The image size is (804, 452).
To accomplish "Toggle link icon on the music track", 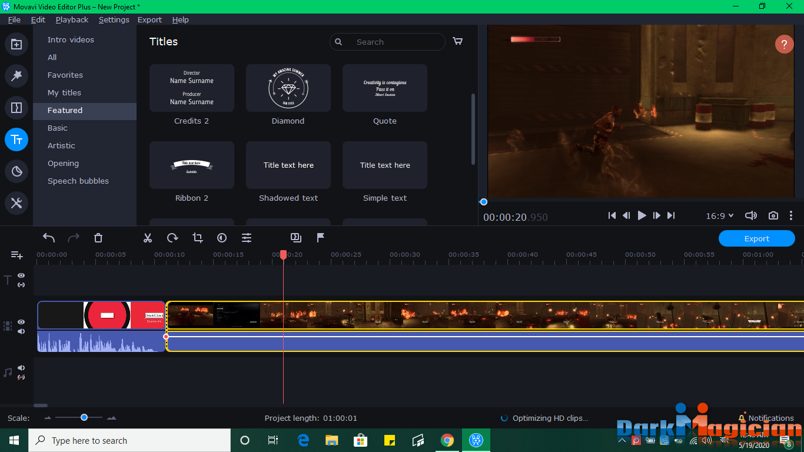I will [x=21, y=377].
